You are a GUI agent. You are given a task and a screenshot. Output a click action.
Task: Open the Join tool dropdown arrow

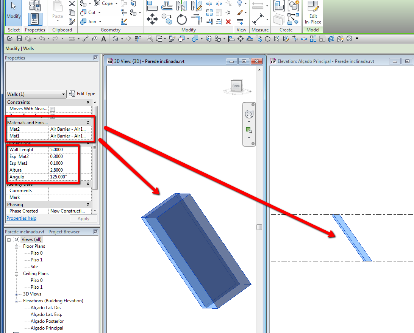(x=100, y=22)
